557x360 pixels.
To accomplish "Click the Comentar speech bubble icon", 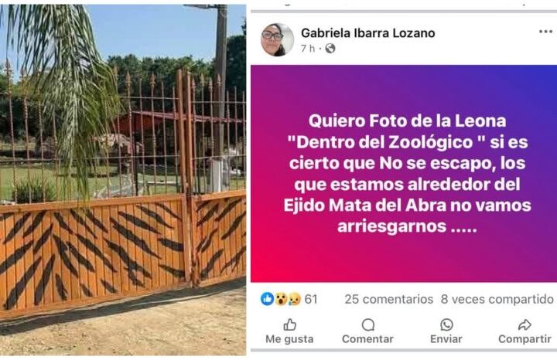I will (368, 324).
